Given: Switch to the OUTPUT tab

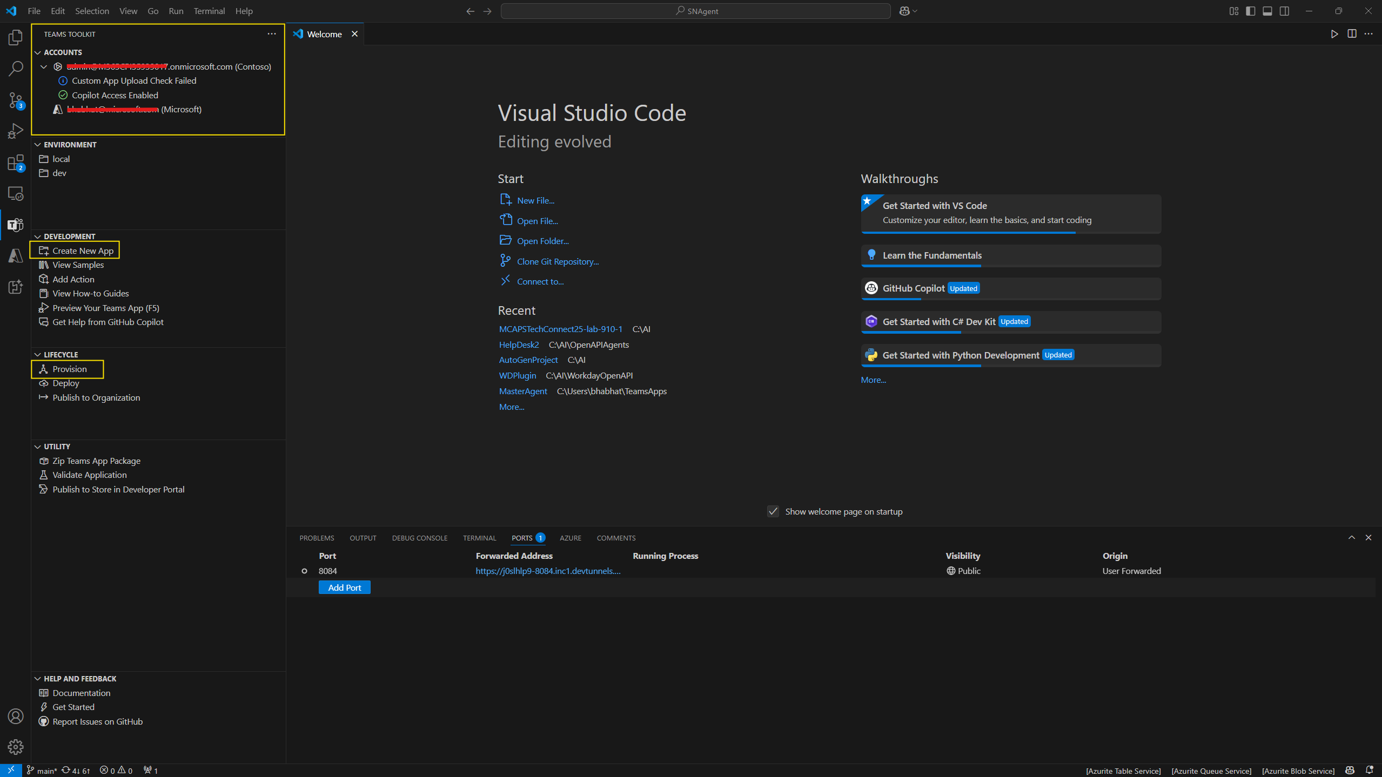Looking at the screenshot, I should [363, 538].
